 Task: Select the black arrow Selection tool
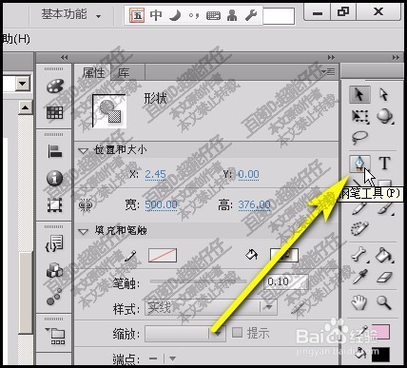[359, 94]
